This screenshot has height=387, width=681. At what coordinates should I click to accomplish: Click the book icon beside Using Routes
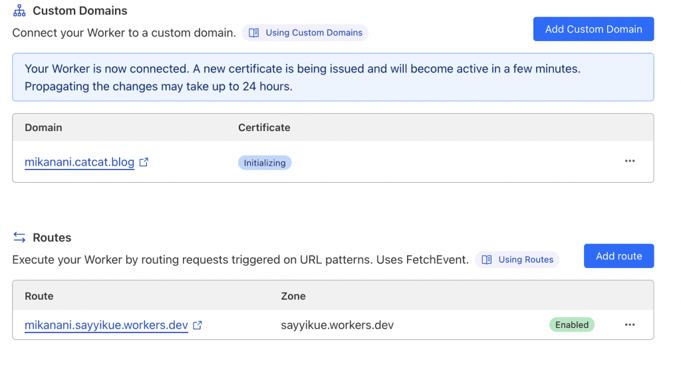click(x=487, y=259)
